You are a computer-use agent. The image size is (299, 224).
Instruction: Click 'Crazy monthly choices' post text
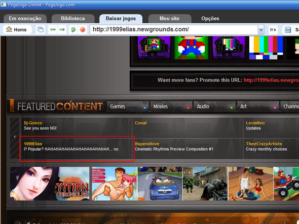click(267, 149)
